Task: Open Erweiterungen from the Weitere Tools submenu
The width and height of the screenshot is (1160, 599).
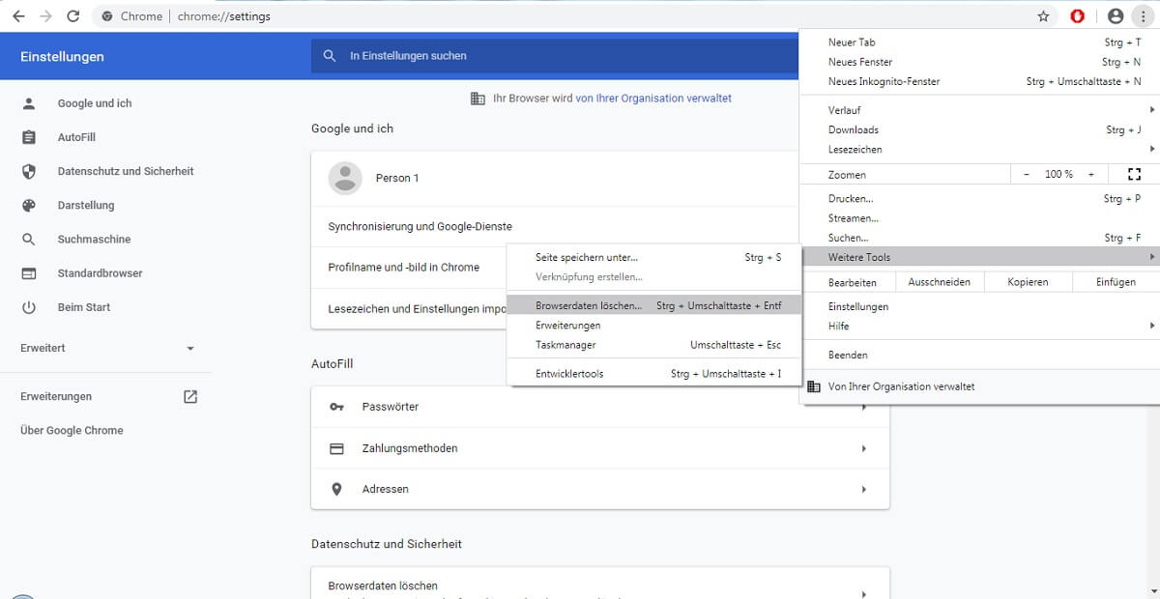Action: click(654, 326)
